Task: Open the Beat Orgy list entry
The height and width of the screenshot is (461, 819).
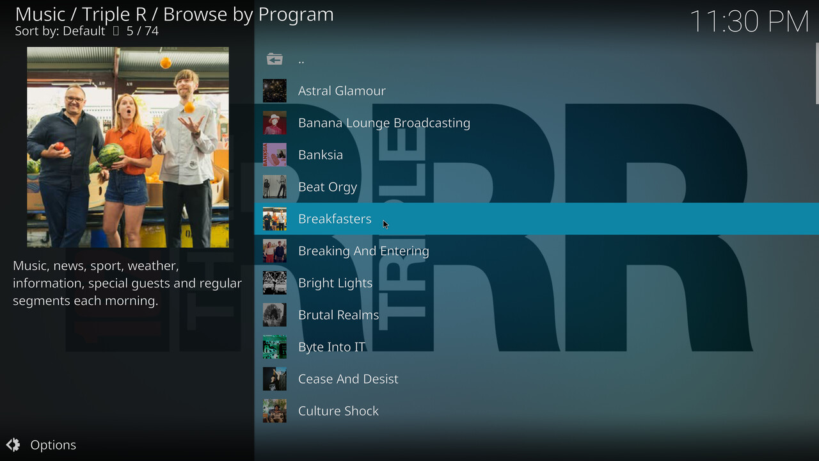Action: pyautogui.click(x=328, y=187)
